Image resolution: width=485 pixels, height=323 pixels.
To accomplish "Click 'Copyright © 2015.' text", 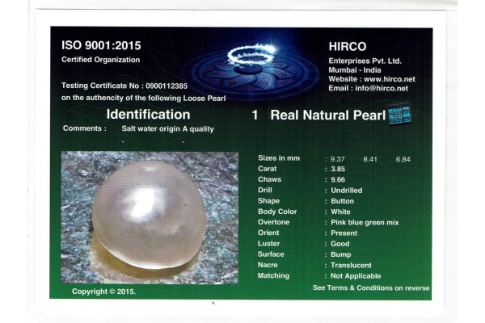I will (x=103, y=292).
